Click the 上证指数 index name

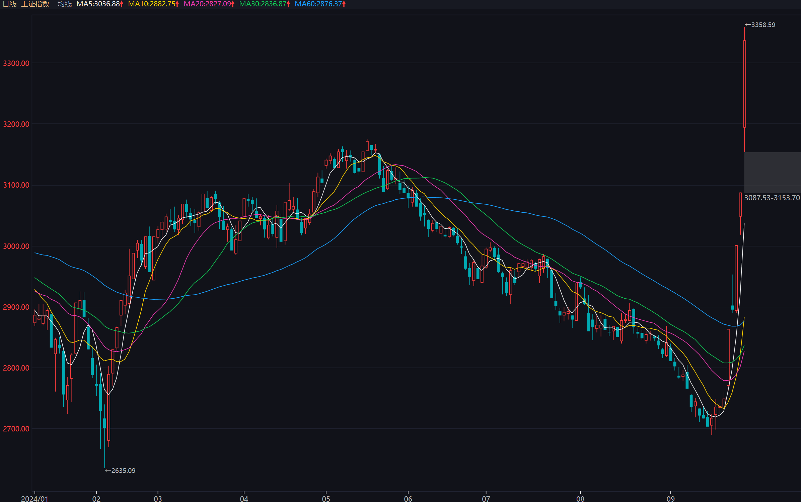coord(35,4)
